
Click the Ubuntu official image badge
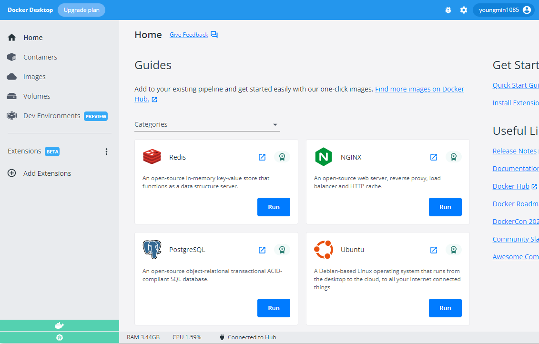tap(453, 250)
